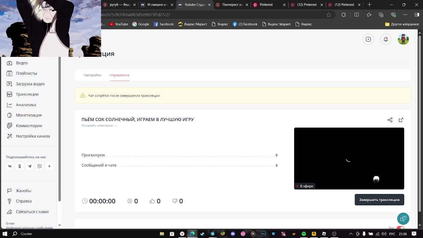Open the user profile avatar

pyautogui.click(x=403, y=39)
